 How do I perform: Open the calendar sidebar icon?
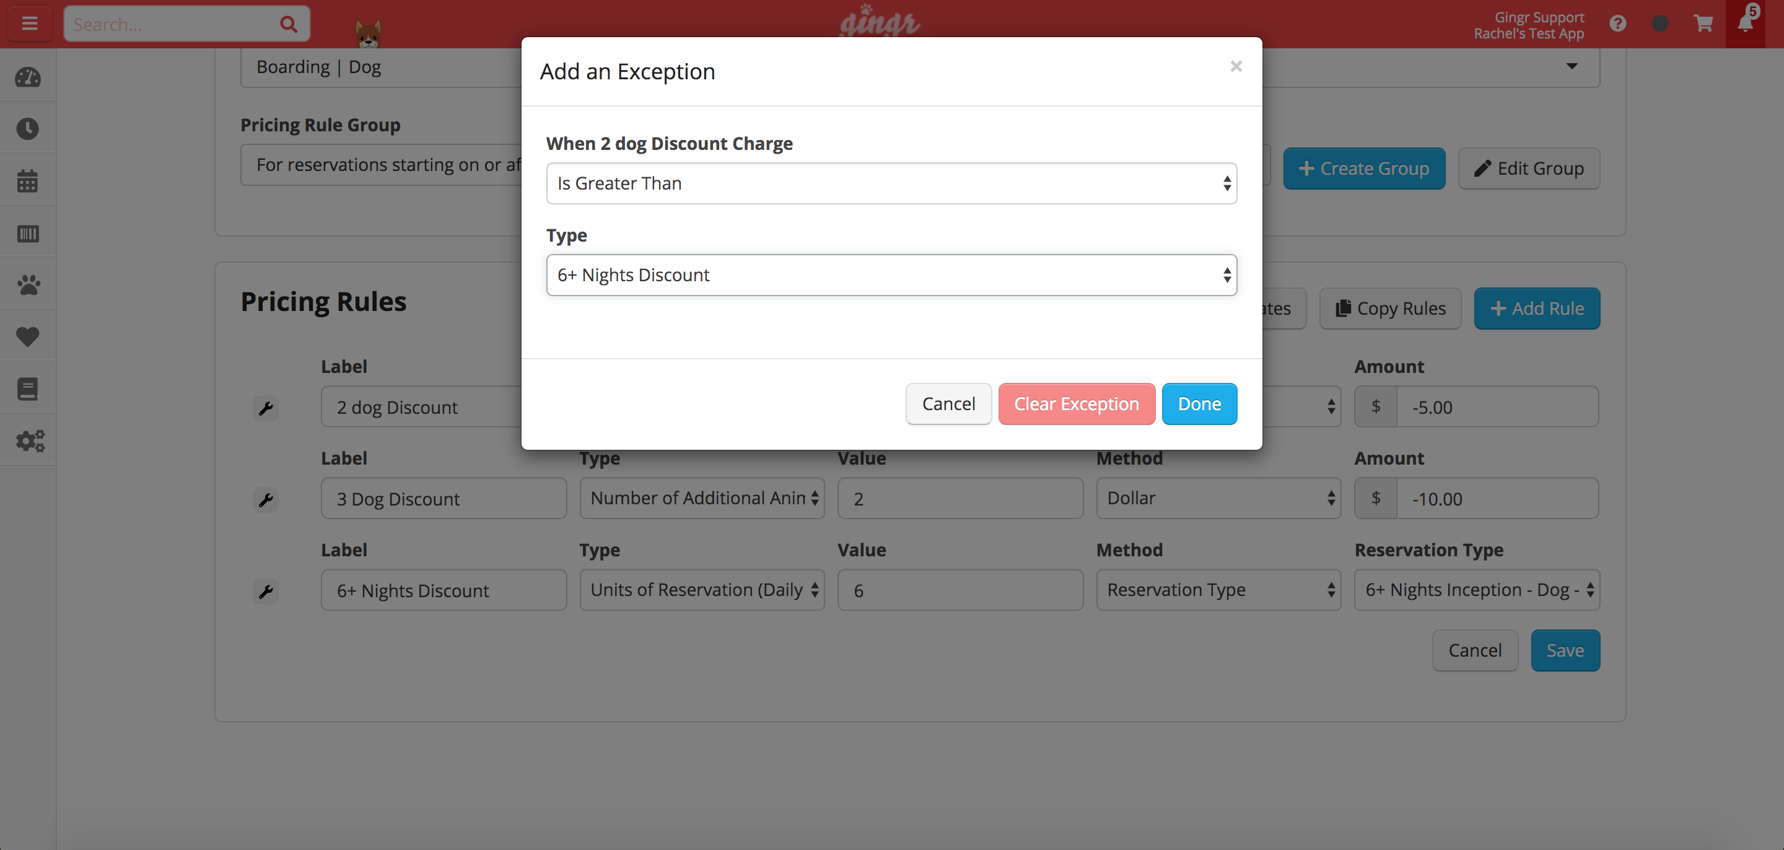click(x=28, y=181)
